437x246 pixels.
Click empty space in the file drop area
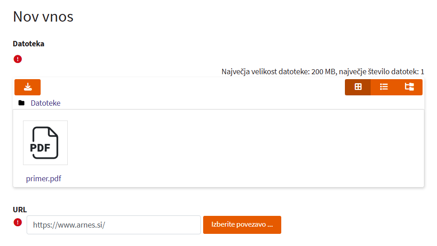pyautogui.click(x=244, y=148)
